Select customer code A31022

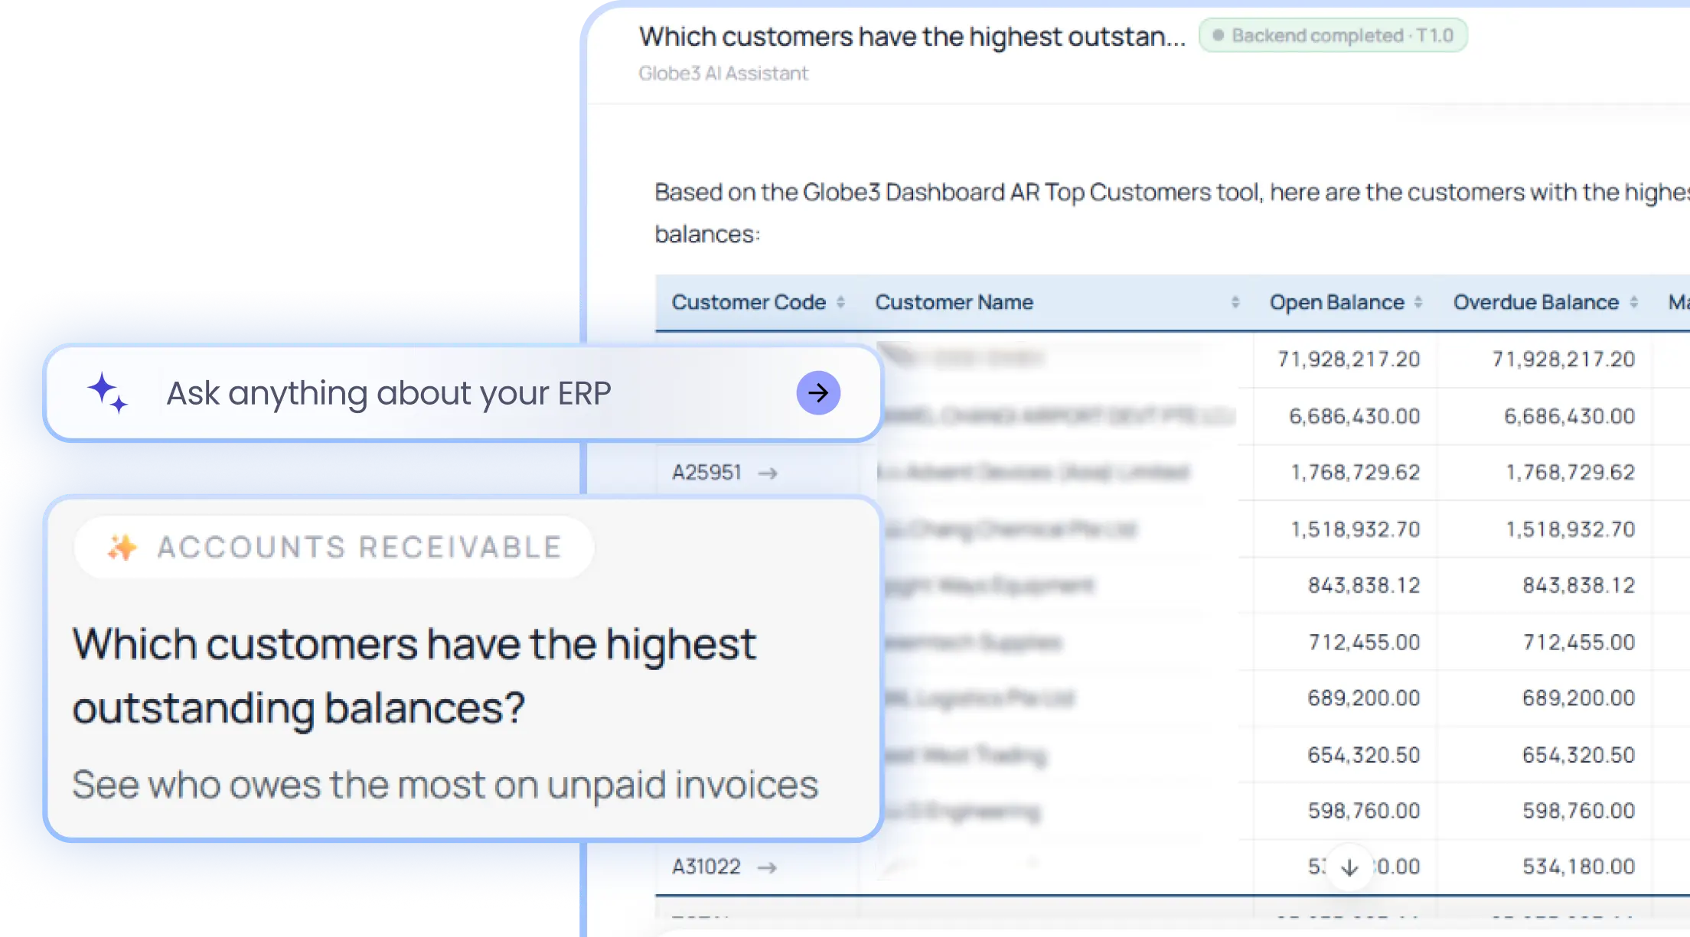point(706,867)
